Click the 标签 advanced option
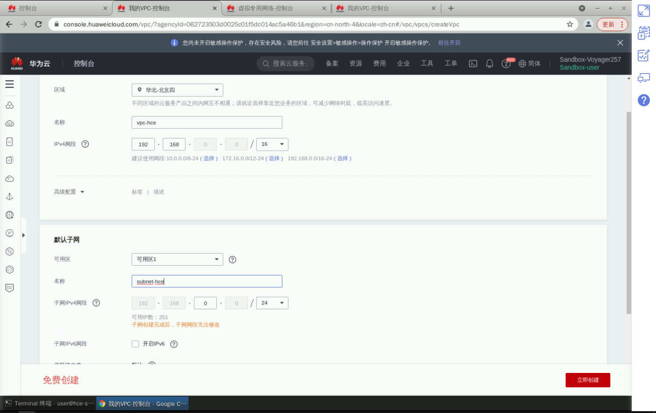This screenshot has width=656, height=413. (x=137, y=192)
